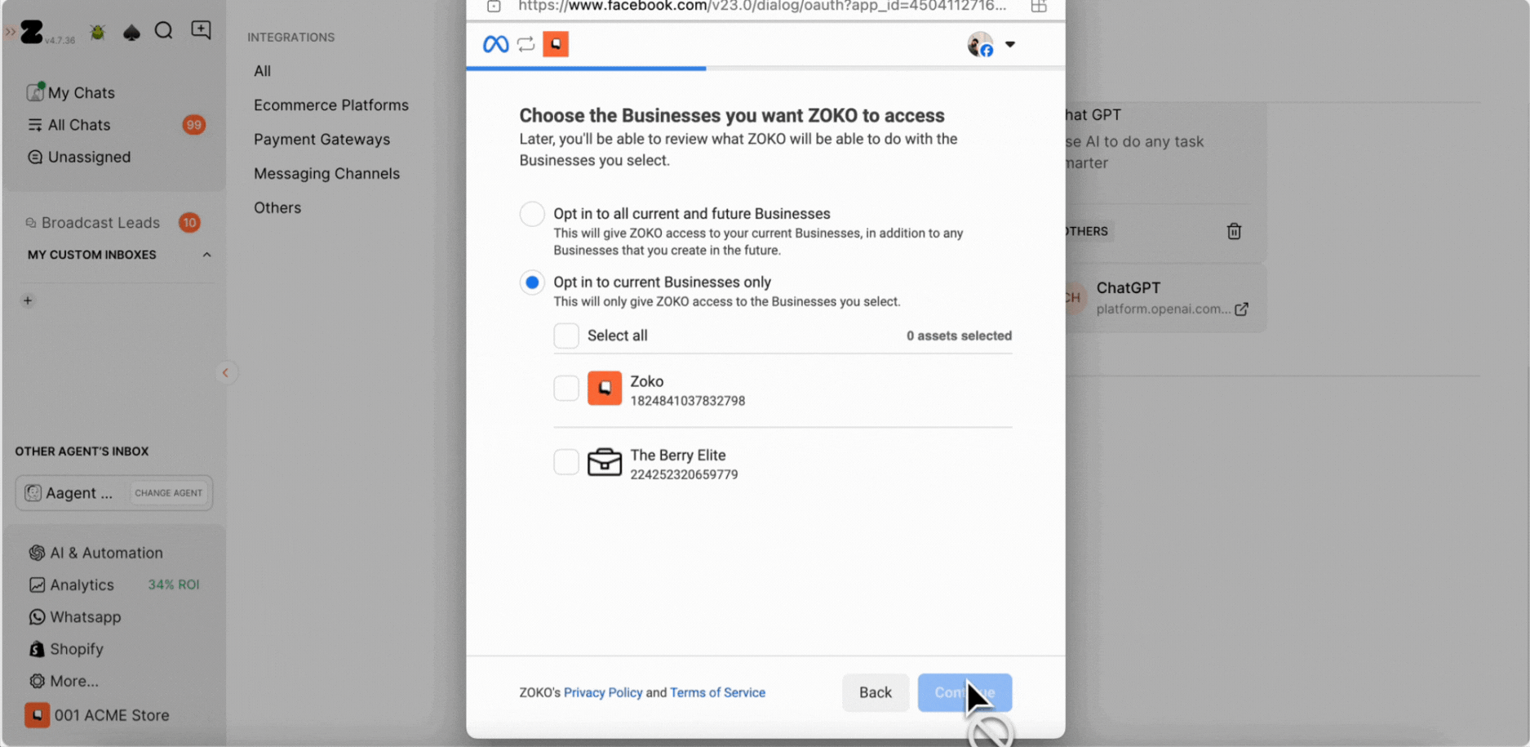This screenshot has height=747, width=1530.
Task: Click the Meta logo in dialog
Action: 496,44
